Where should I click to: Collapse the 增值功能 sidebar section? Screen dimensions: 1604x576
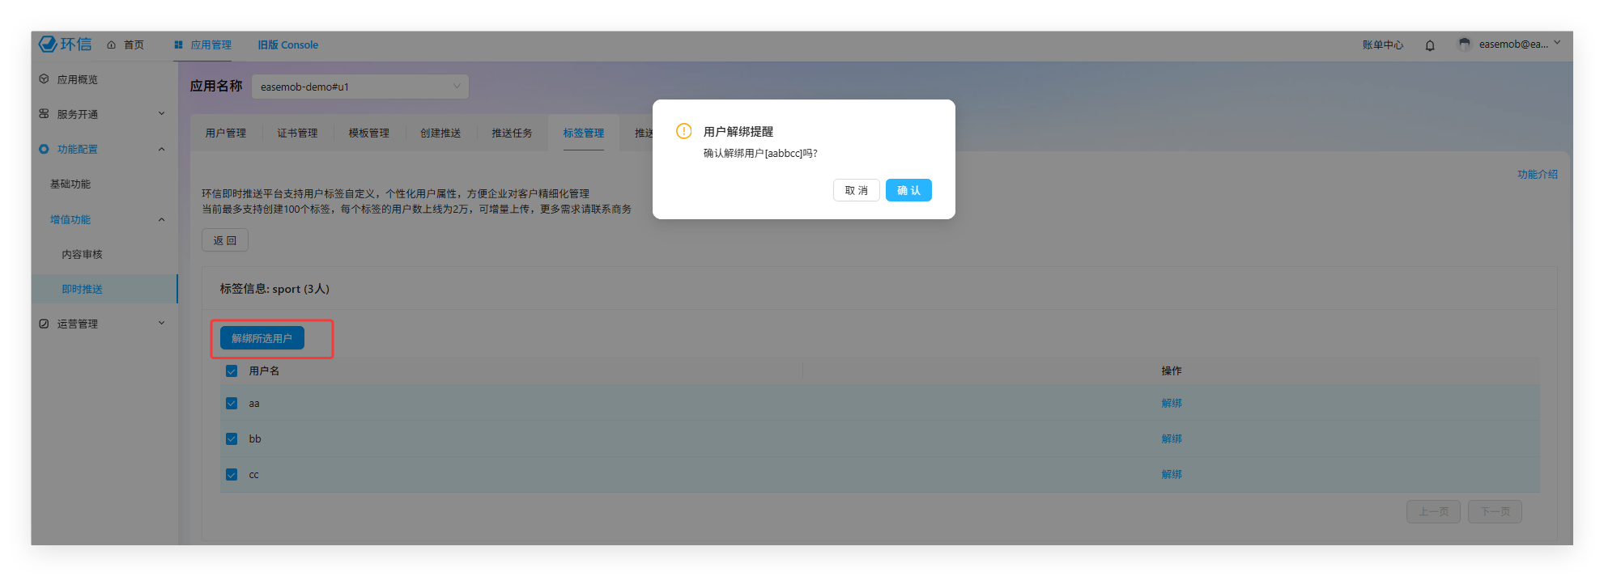click(161, 219)
